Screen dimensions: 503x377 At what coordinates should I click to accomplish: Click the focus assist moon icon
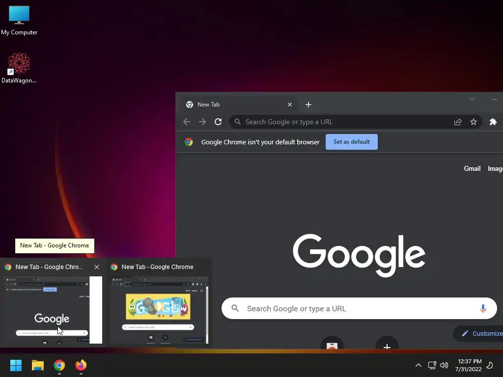490,365
